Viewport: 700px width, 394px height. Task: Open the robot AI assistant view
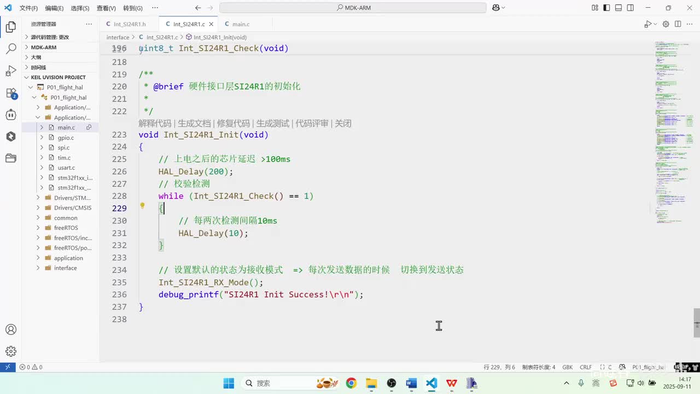click(x=10, y=115)
